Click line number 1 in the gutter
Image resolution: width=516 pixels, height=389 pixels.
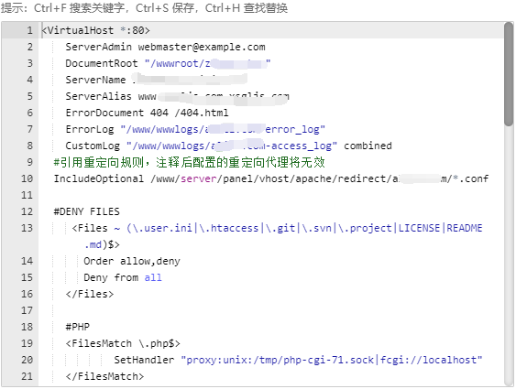[29, 30]
